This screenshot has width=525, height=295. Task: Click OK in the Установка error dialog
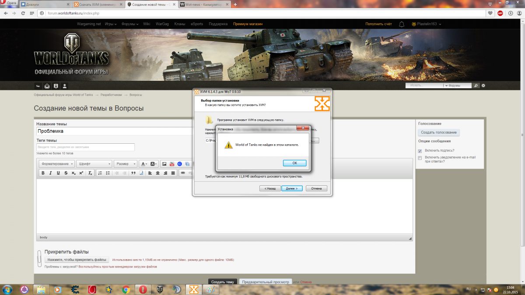point(294,163)
